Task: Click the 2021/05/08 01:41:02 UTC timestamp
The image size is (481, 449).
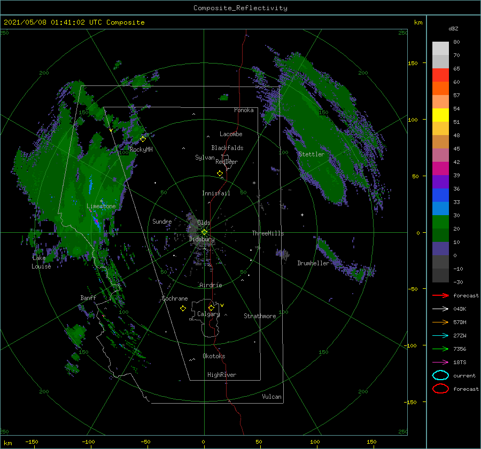Action: (x=74, y=22)
